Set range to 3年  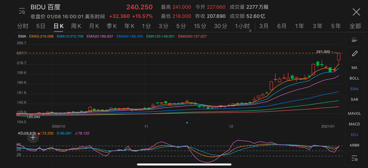pyautogui.click(x=317, y=26)
